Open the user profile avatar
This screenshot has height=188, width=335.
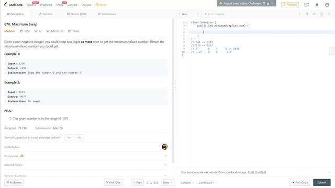click(x=327, y=5)
